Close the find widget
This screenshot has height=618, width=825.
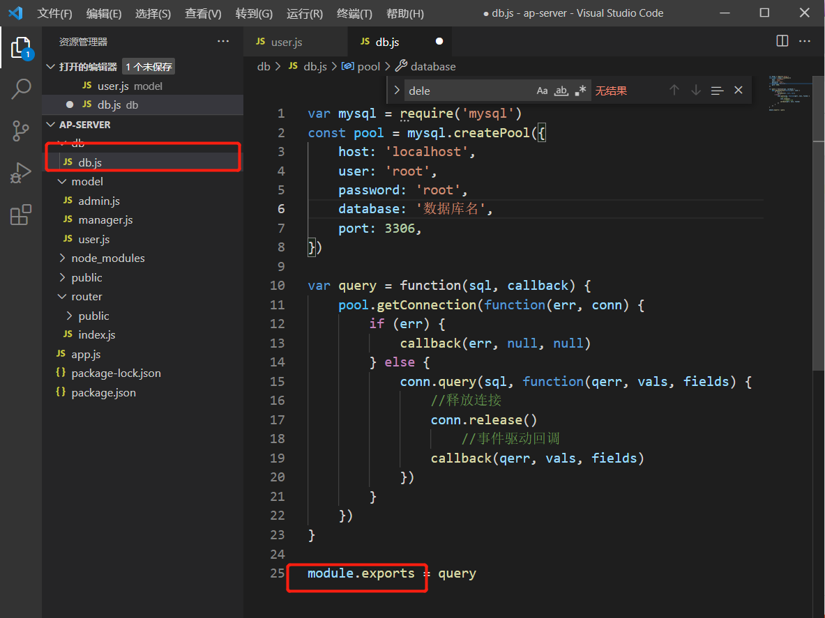(x=739, y=90)
